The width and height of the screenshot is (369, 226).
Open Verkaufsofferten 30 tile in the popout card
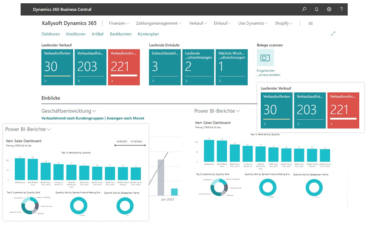coord(277,110)
